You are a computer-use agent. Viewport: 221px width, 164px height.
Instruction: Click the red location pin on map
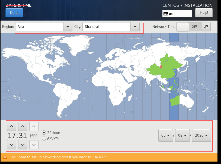click(x=161, y=67)
